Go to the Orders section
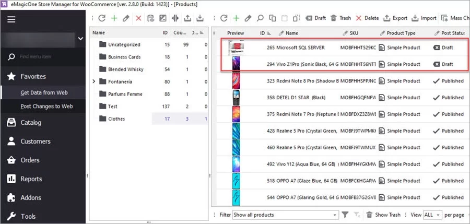The image size is (470, 224). click(x=30, y=160)
